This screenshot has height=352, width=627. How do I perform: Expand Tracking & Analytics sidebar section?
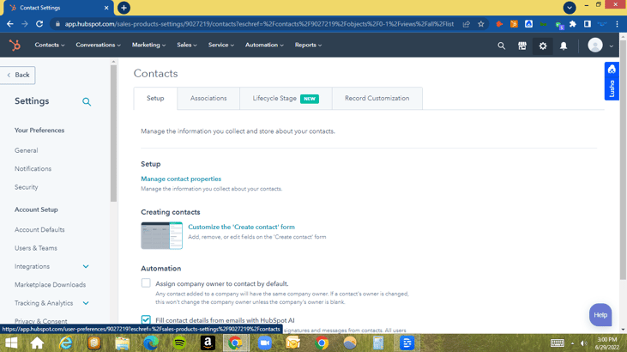pos(86,303)
